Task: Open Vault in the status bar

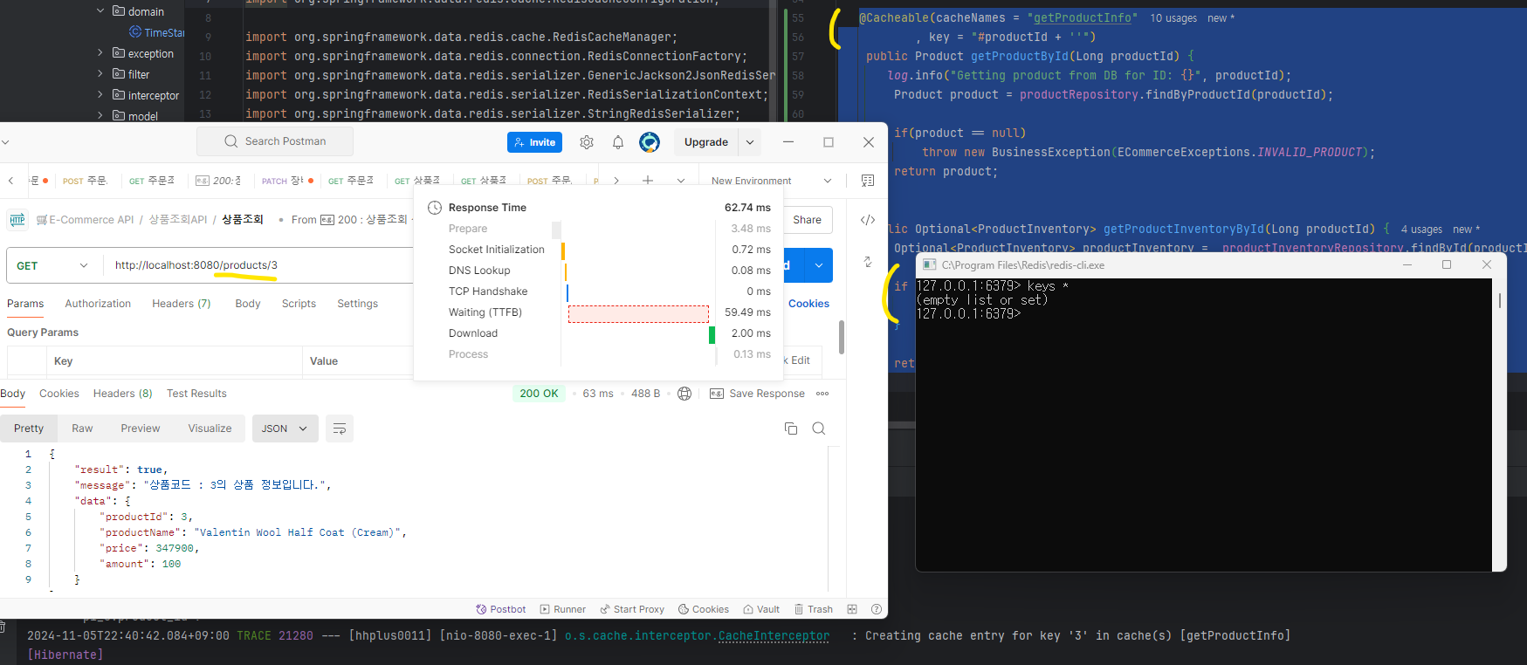Action: (x=761, y=609)
